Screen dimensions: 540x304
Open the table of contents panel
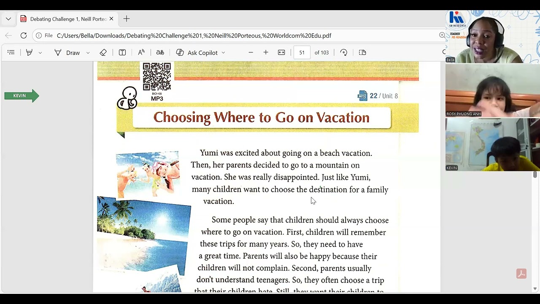[11, 52]
